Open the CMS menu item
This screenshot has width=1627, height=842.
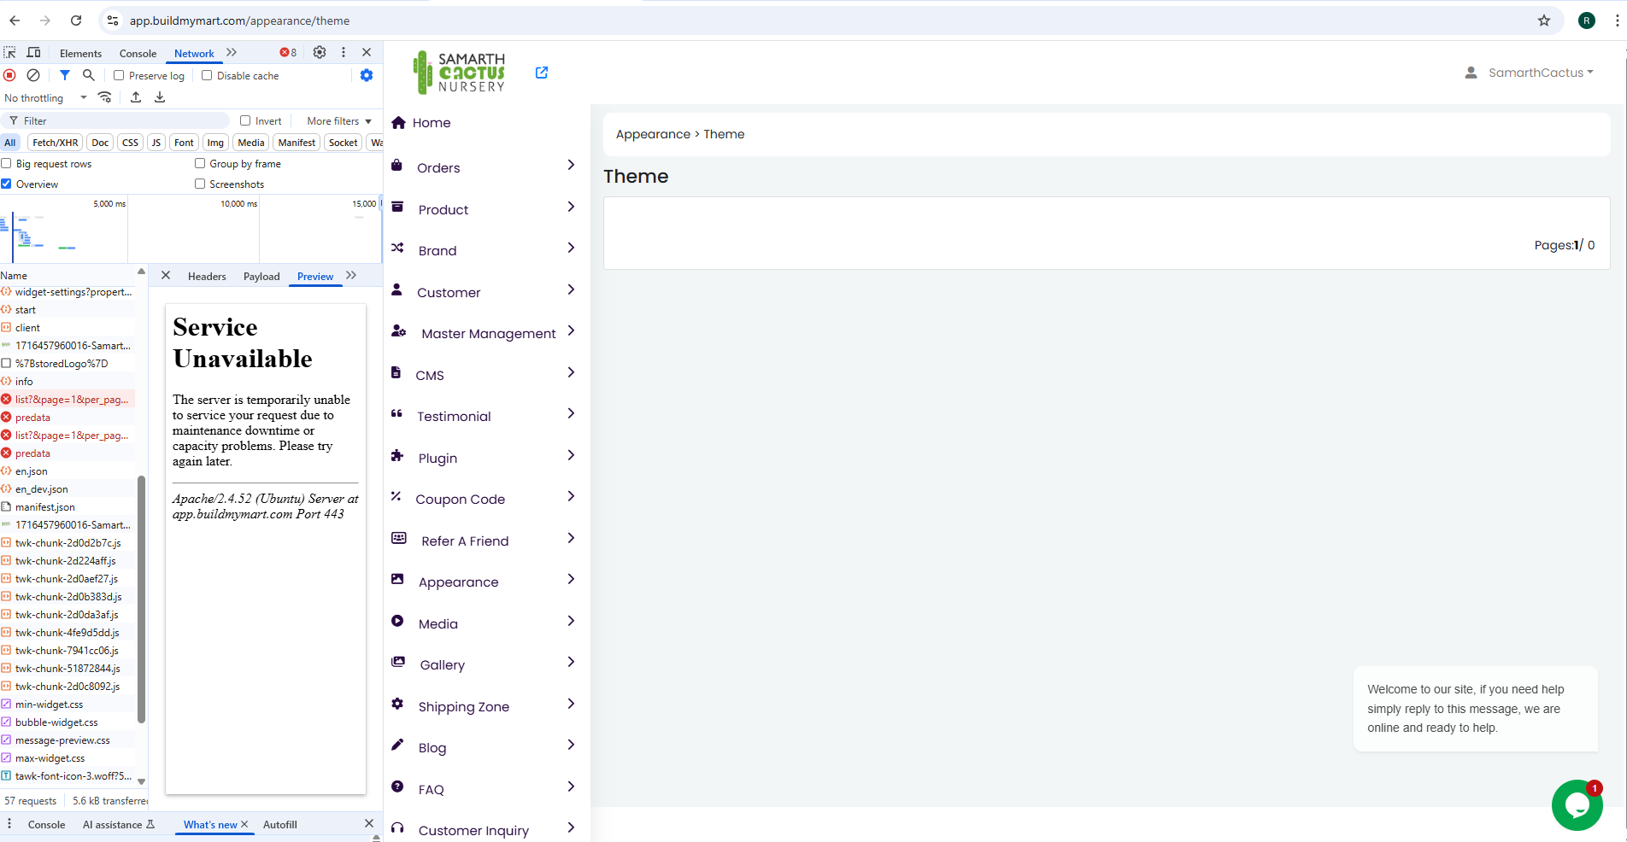(x=430, y=375)
